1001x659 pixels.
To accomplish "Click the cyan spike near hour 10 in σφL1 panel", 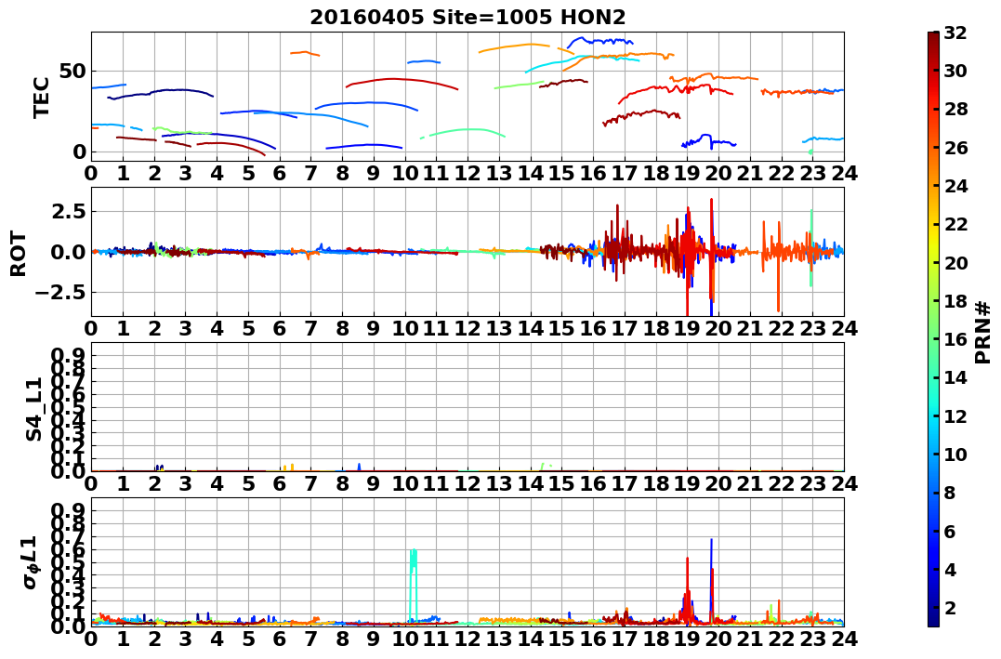I will point(413,585).
